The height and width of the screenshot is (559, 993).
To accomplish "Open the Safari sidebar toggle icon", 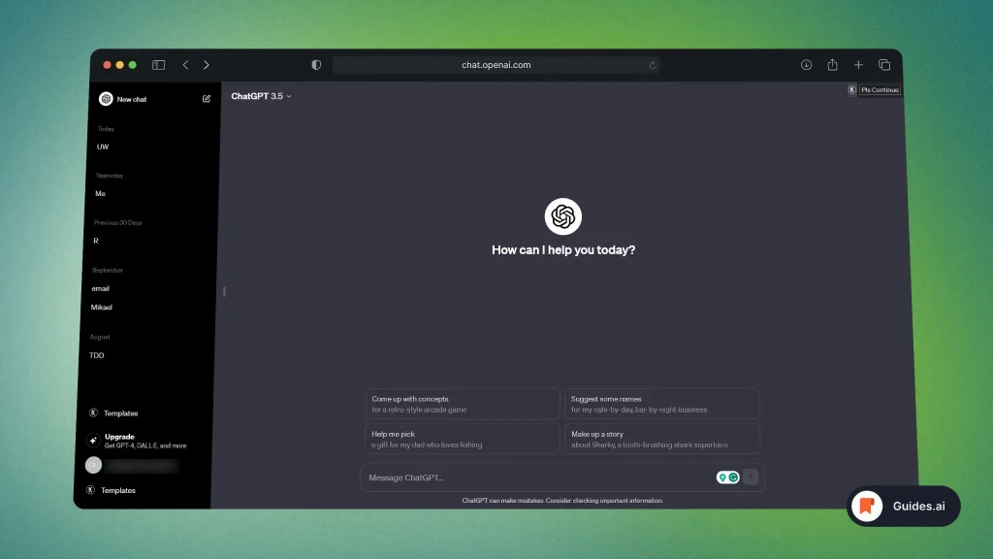I will coord(158,65).
